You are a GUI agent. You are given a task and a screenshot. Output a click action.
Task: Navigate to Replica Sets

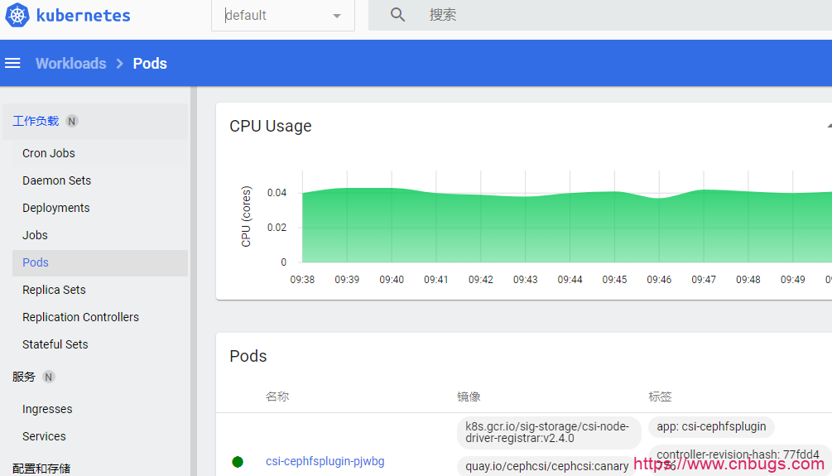coord(54,290)
